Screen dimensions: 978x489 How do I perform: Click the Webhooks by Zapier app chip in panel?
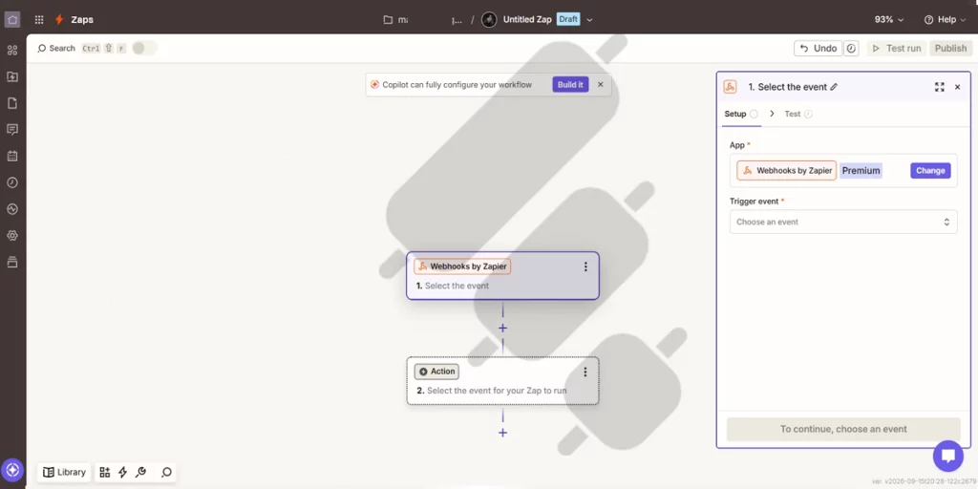click(x=787, y=171)
